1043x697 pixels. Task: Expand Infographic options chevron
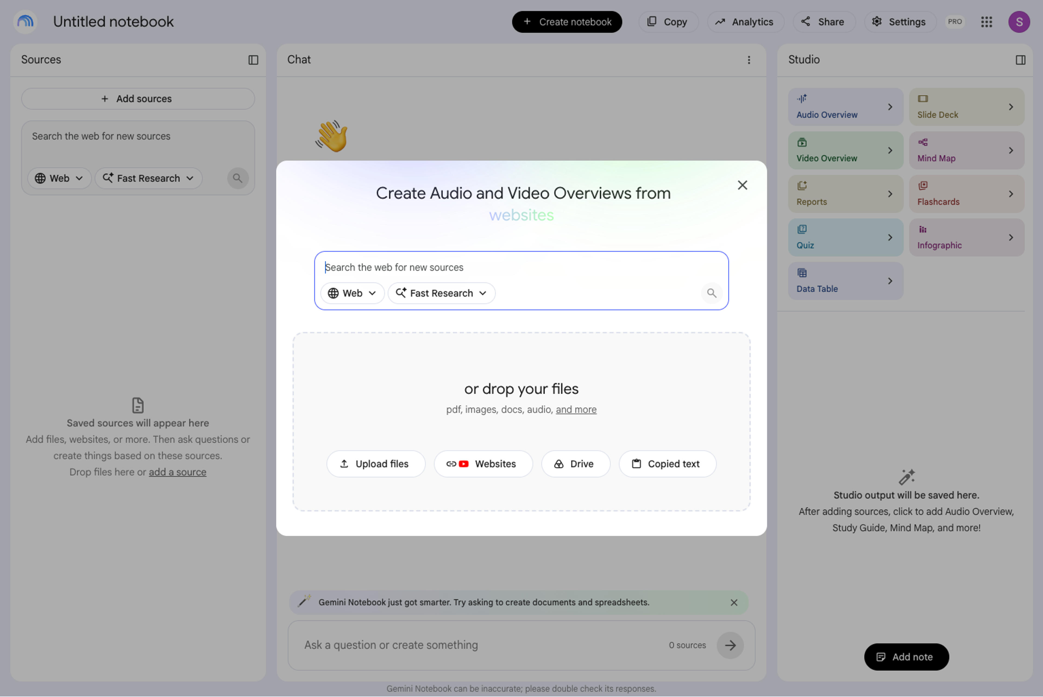(1011, 238)
